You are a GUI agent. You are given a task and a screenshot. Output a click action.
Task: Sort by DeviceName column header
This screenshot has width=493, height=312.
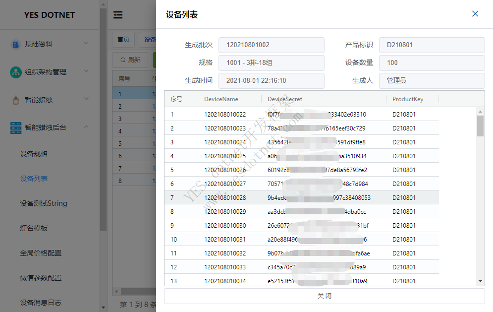pos(221,99)
